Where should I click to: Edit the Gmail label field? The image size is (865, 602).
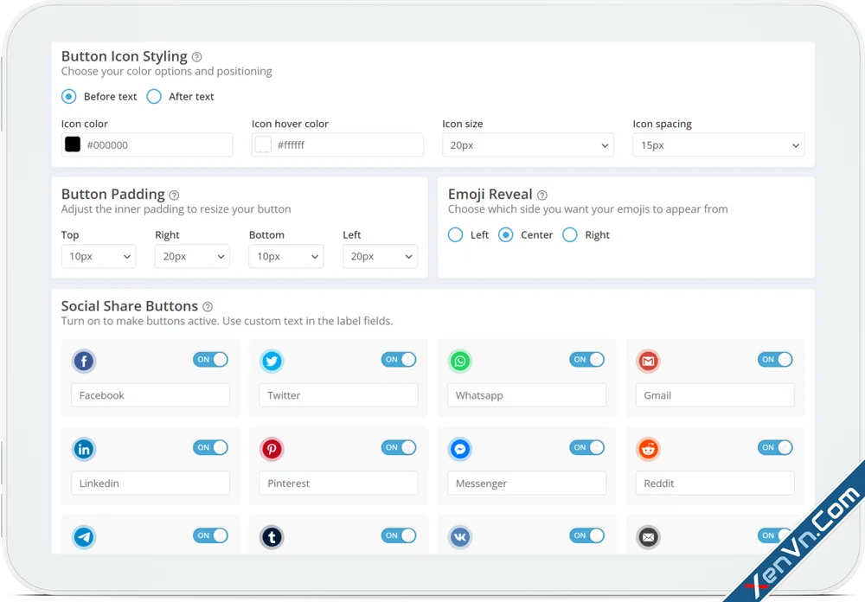[715, 395]
